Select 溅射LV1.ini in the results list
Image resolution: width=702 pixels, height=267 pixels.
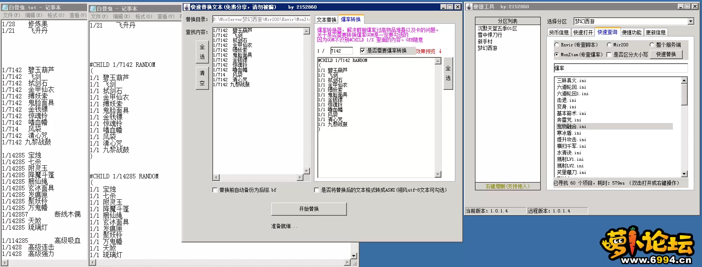click(x=570, y=160)
